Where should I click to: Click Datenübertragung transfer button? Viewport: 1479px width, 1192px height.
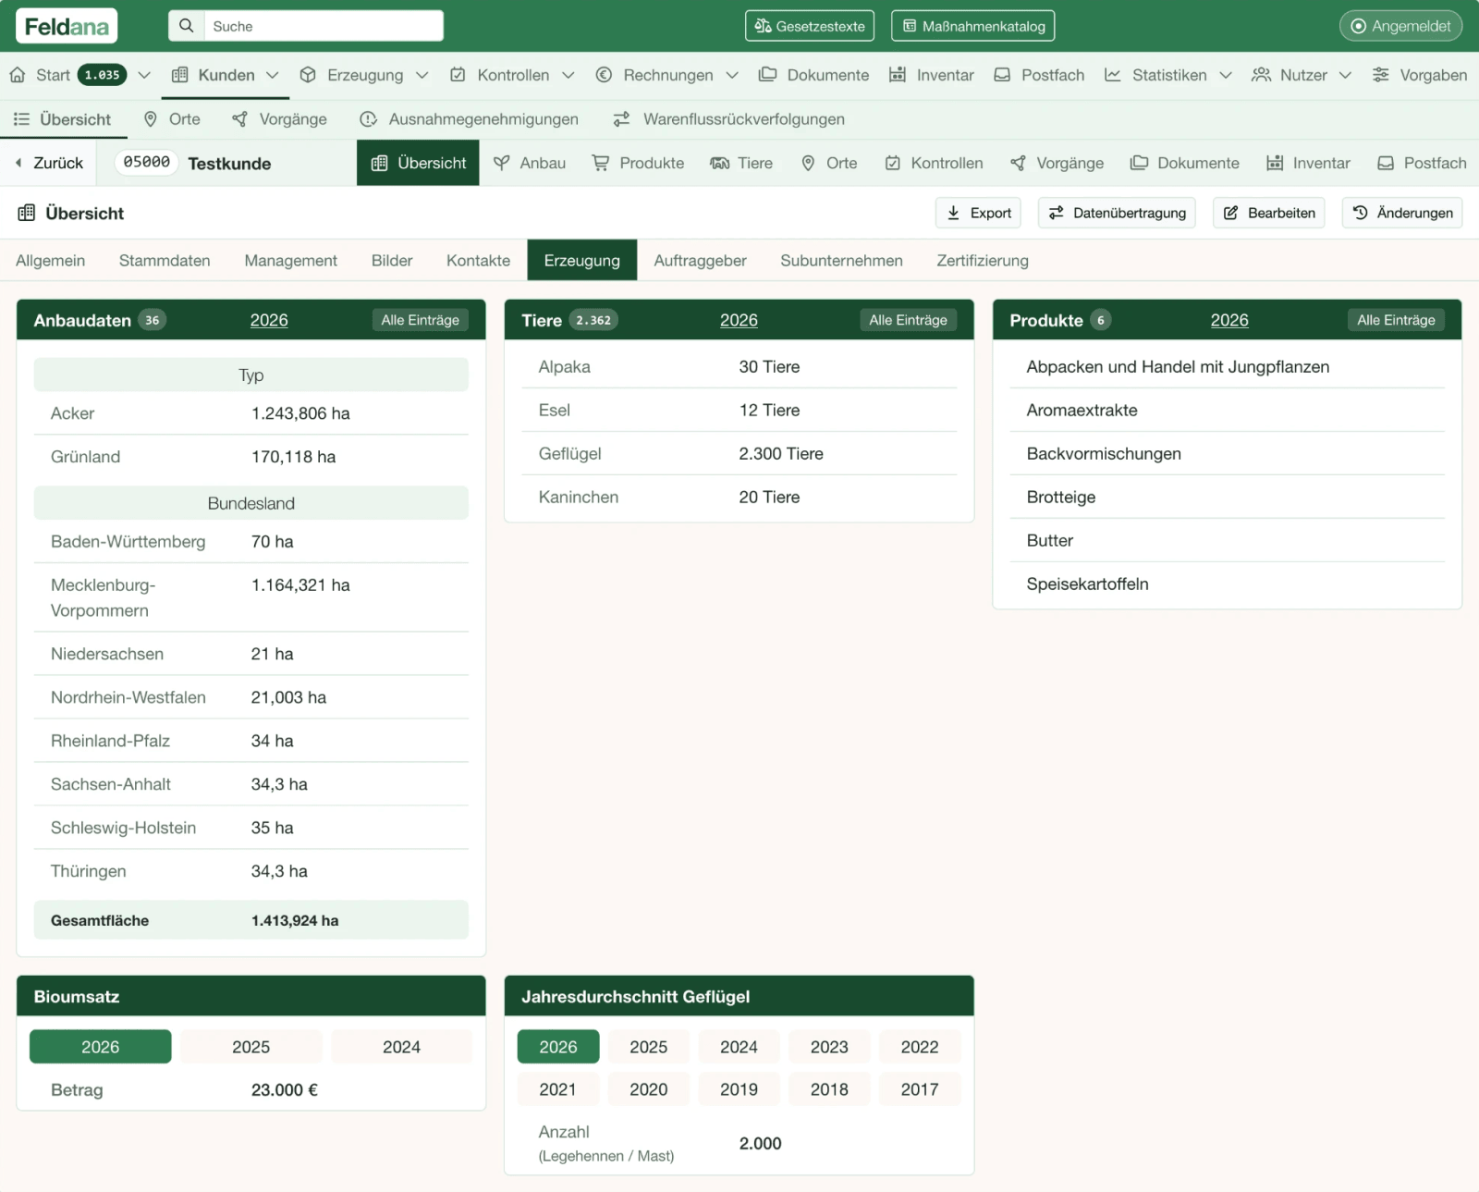click(x=1117, y=213)
